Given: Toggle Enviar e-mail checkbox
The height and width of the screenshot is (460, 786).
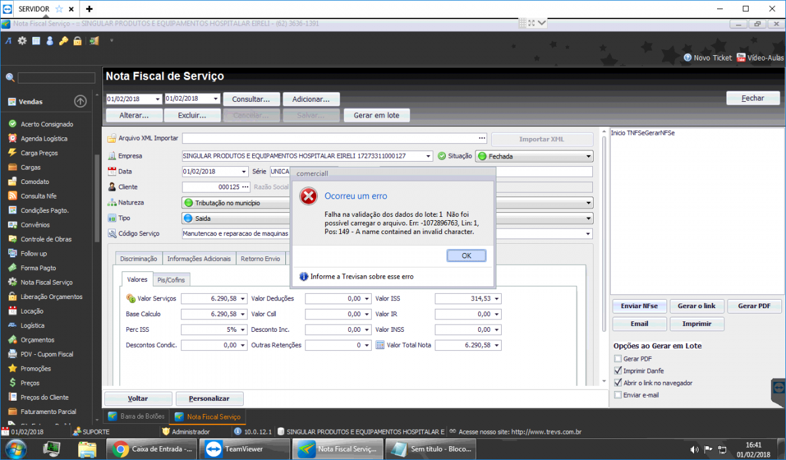Looking at the screenshot, I should point(618,395).
